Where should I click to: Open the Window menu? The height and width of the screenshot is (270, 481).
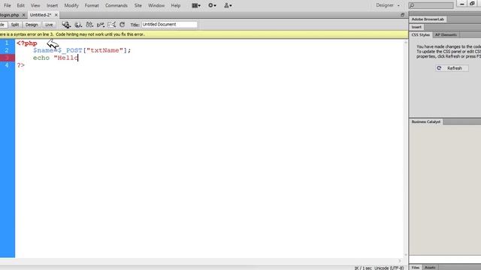pyautogui.click(x=156, y=5)
